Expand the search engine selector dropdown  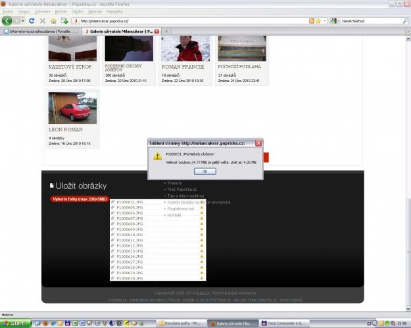[x=339, y=21]
